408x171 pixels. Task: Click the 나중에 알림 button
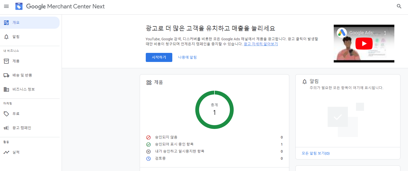point(187,57)
